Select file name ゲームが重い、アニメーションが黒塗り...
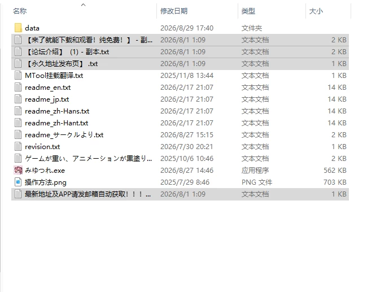The height and width of the screenshot is (292, 389). [88, 159]
